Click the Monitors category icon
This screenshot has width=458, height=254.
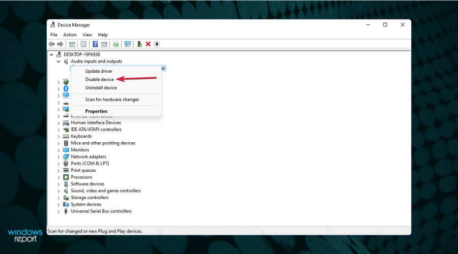click(x=66, y=150)
